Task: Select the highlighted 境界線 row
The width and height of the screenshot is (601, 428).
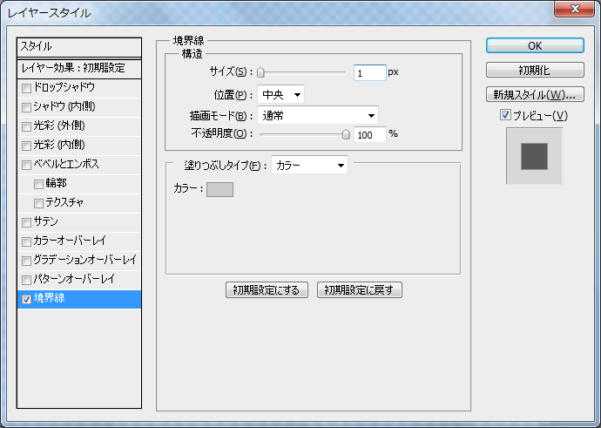Action: coord(79,300)
